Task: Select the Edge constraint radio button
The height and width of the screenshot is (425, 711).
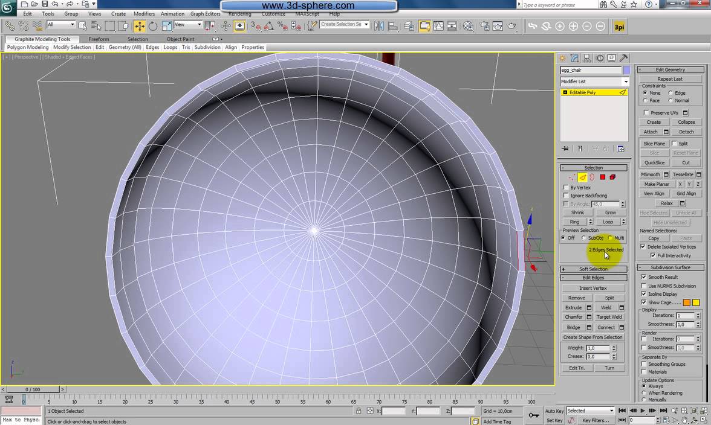Action: tap(670, 93)
